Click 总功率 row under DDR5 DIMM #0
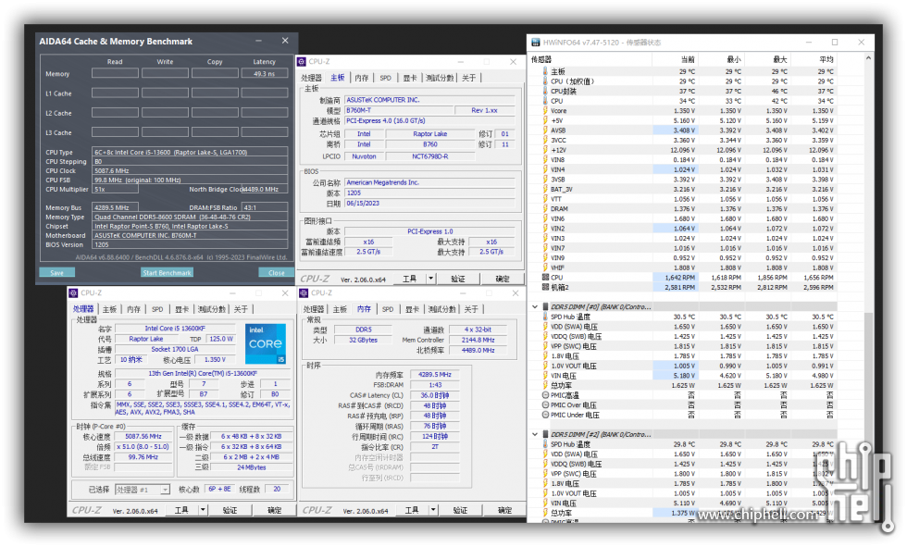 pyautogui.click(x=684, y=386)
